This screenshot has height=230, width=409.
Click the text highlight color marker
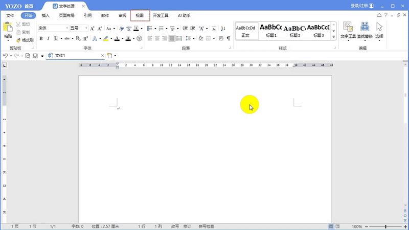(106, 39)
